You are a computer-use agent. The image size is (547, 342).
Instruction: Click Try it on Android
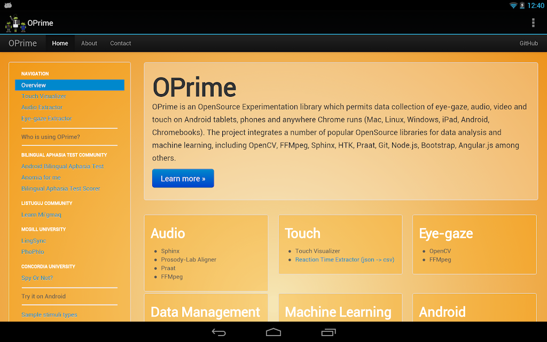click(x=43, y=296)
